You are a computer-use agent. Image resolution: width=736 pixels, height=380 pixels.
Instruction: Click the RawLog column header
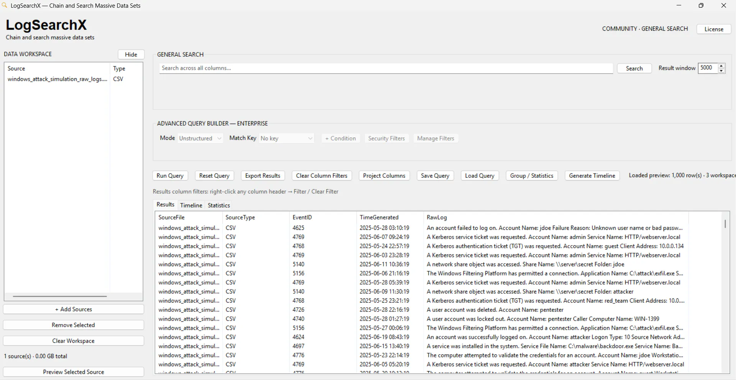pos(556,217)
